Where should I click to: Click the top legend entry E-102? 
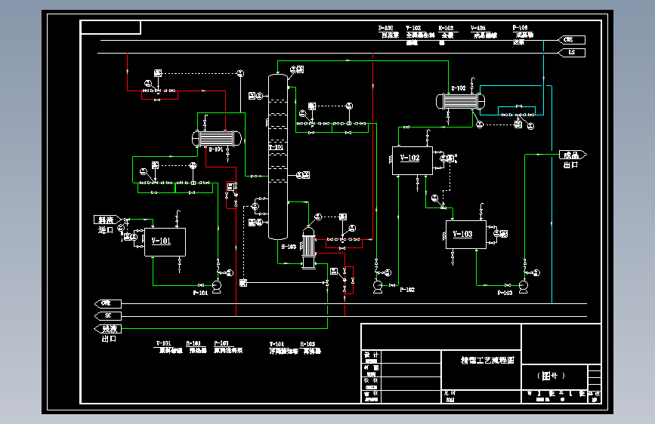pyautogui.click(x=446, y=35)
